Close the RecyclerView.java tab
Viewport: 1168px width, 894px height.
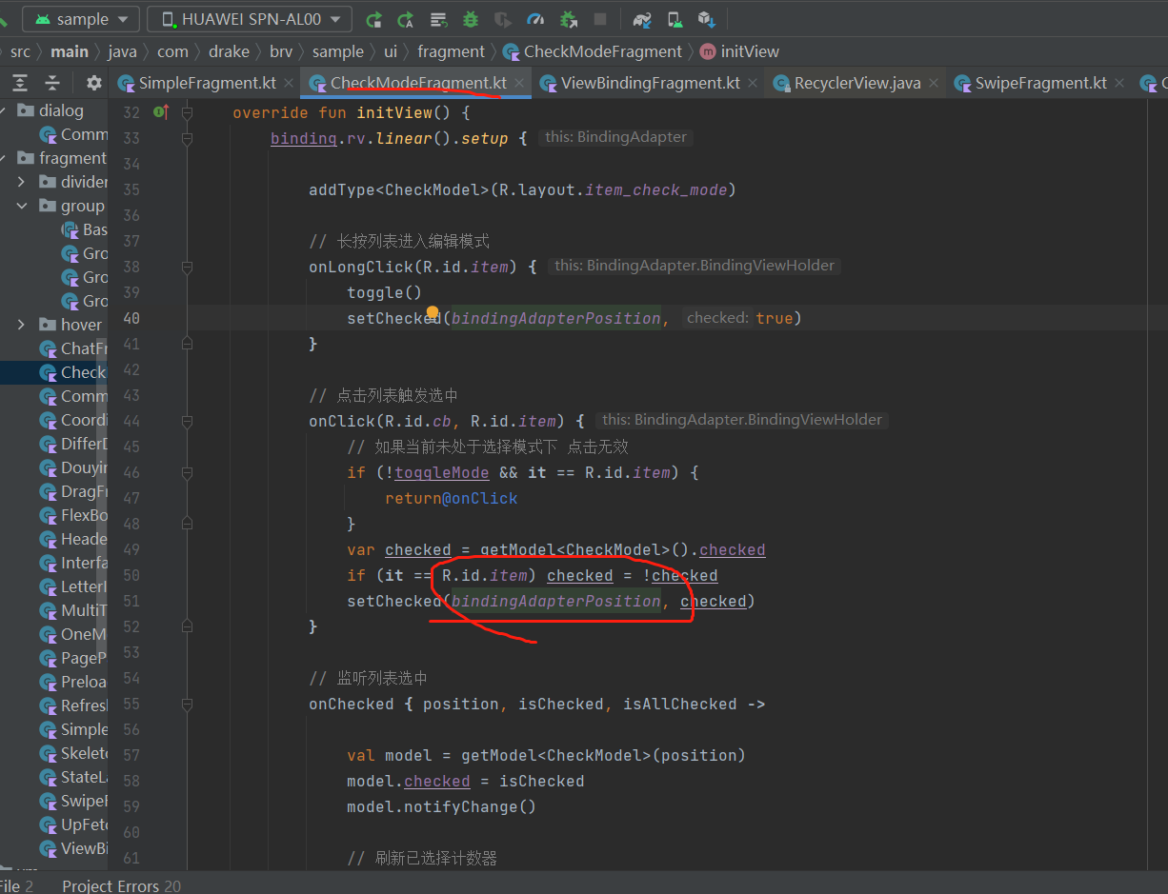coord(934,83)
